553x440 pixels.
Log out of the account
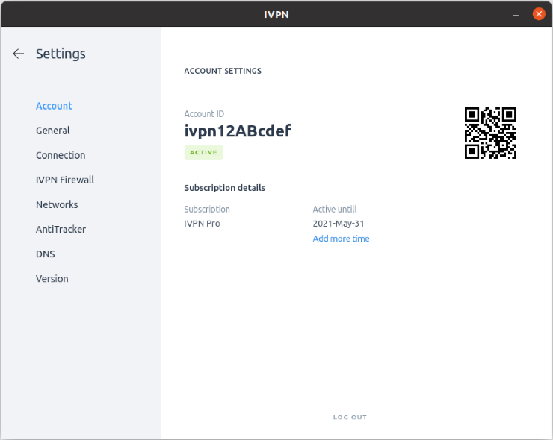[x=350, y=417]
